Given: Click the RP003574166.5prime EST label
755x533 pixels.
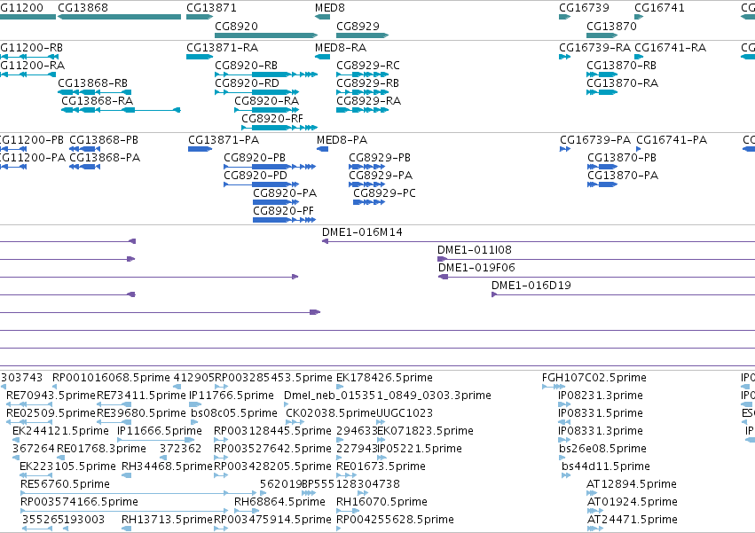Looking at the screenshot, I should click(x=80, y=502).
